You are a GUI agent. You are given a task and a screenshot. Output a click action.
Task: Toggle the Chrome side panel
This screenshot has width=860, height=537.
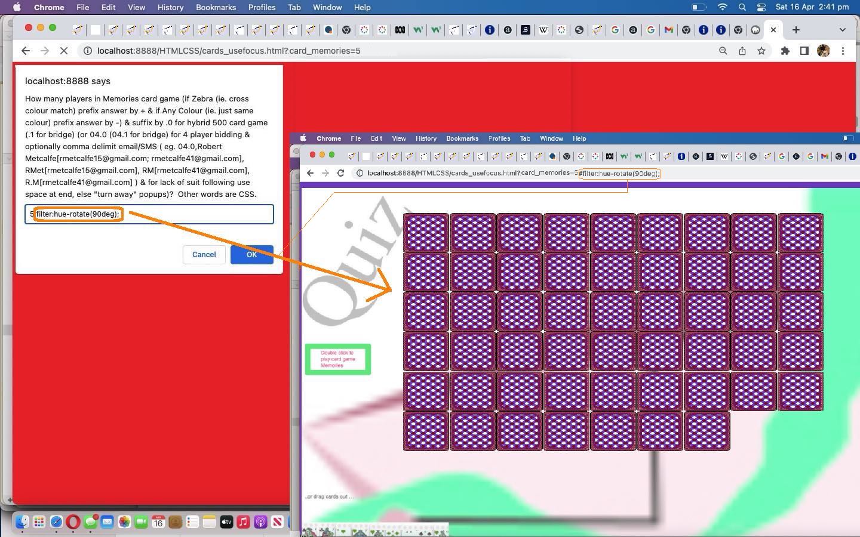(x=804, y=51)
